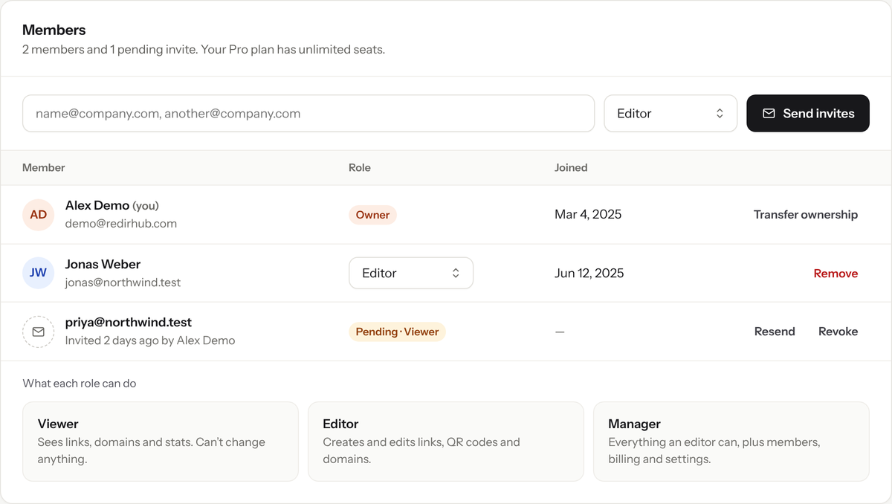
Task: Click the email jonas@northwind.test
Action: point(123,282)
